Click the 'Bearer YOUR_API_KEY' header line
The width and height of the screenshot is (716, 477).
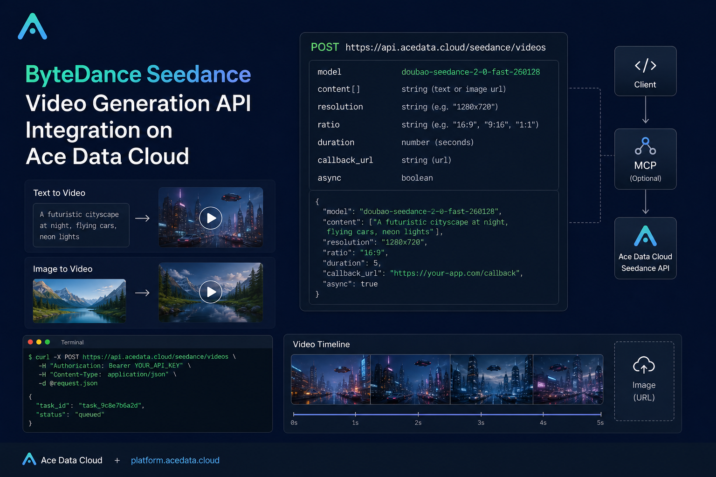coord(115,366)
